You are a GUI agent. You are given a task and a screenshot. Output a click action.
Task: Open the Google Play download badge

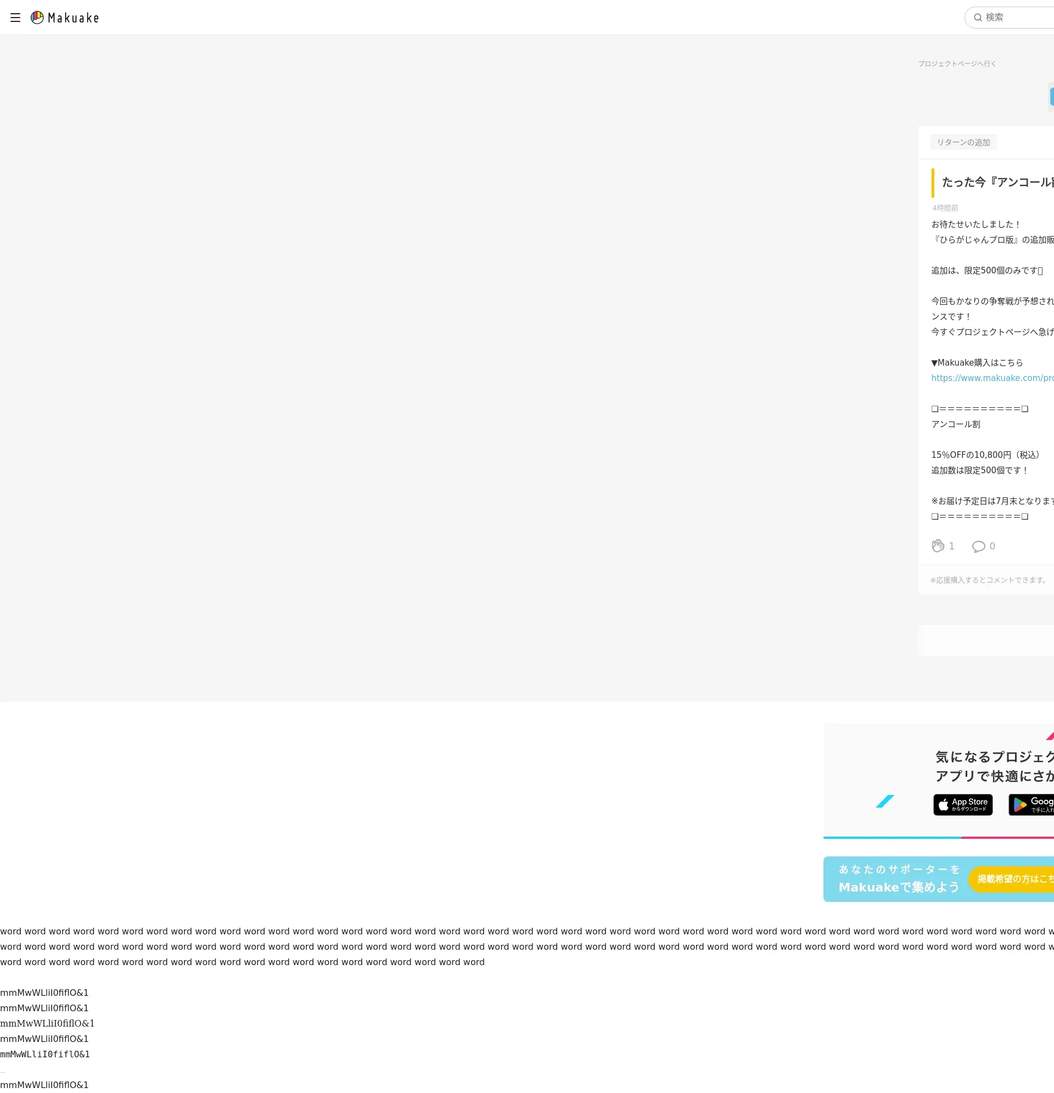pyautogui.click(x=1031, y=805)
